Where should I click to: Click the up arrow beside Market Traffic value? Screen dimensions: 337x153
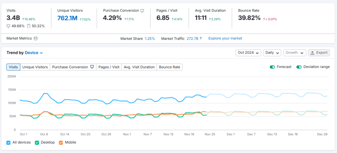tap(201, 38)
